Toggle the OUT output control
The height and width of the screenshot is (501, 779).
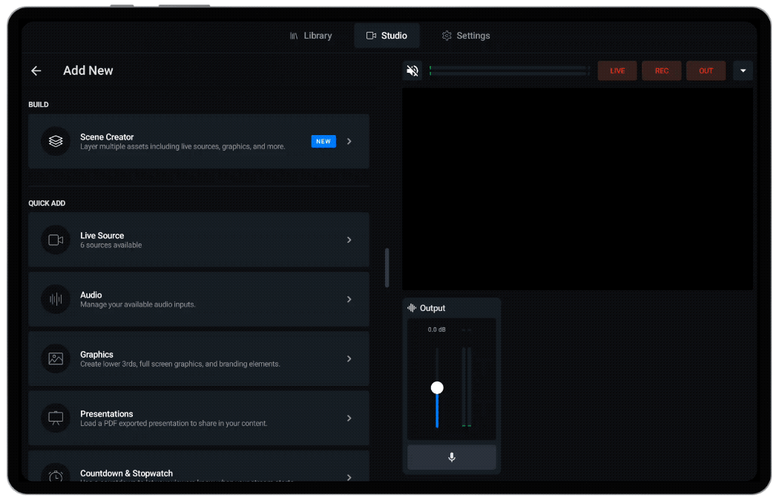point(706,71)
